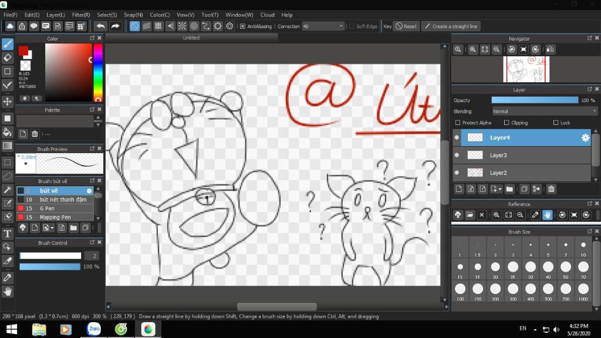Pick a hue on rainbow strip
Image resolution: width=601 pixels, height=338 pixels.
[98, 72]
